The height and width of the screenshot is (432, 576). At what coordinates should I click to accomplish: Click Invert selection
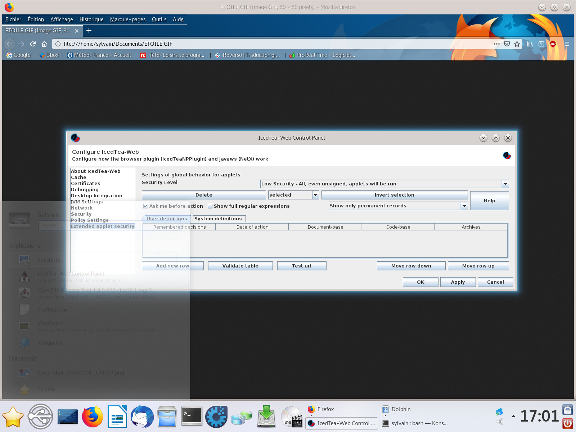coord(395,195)
